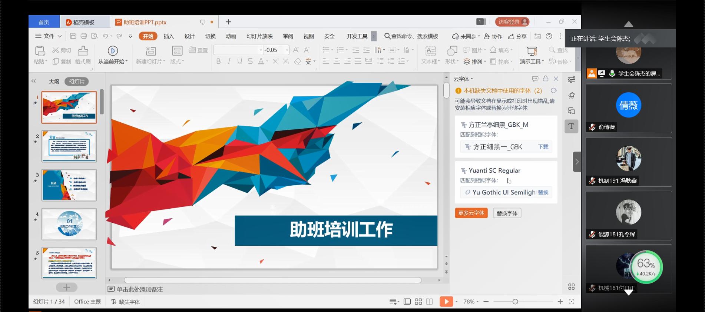The image size is (705, 312).
Task: Click the zoom slider handle in status bar
Action: tap(515, 302)
